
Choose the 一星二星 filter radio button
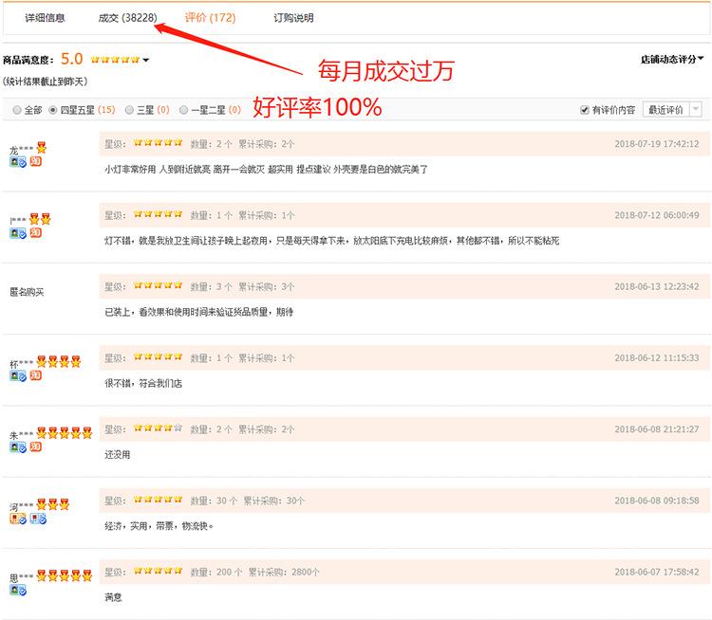[x=183, y=110]
